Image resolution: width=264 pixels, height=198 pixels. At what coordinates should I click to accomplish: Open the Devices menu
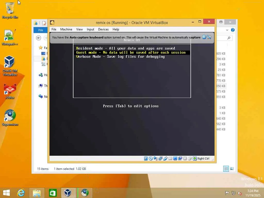click(x=103, y=29)
